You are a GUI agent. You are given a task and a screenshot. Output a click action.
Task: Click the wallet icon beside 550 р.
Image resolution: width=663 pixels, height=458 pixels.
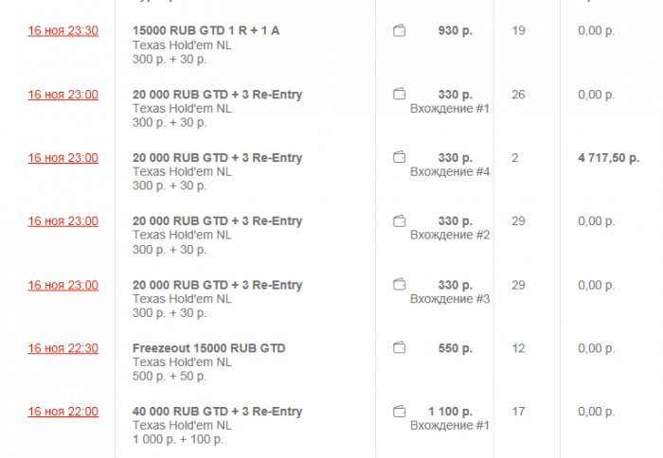(400, 348)
